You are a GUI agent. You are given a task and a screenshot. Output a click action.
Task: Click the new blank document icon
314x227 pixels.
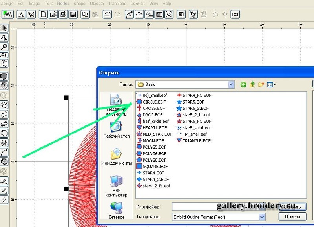43,15
